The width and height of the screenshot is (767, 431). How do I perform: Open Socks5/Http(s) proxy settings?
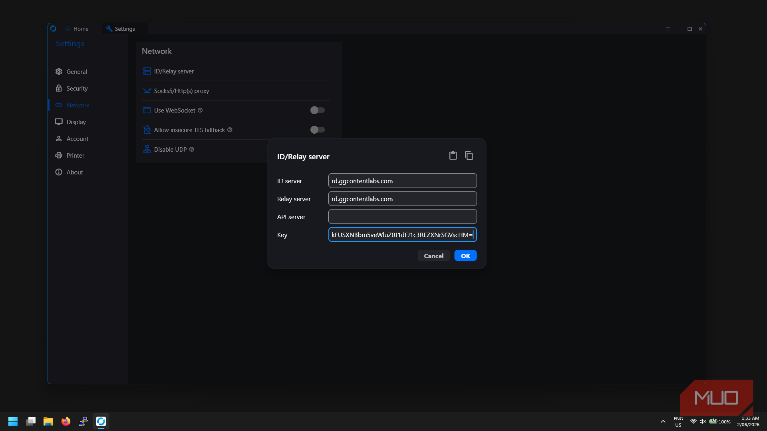[236, 91]
